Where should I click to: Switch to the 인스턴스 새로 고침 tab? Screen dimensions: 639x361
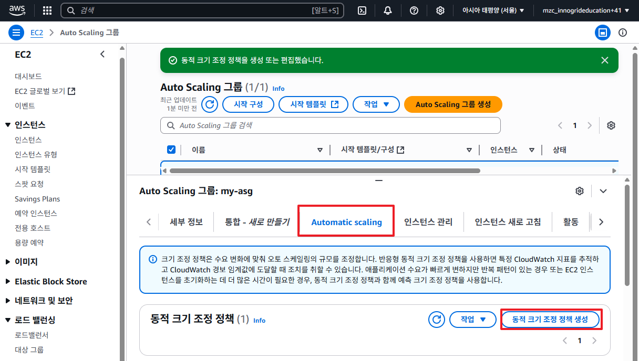(508, 222)
